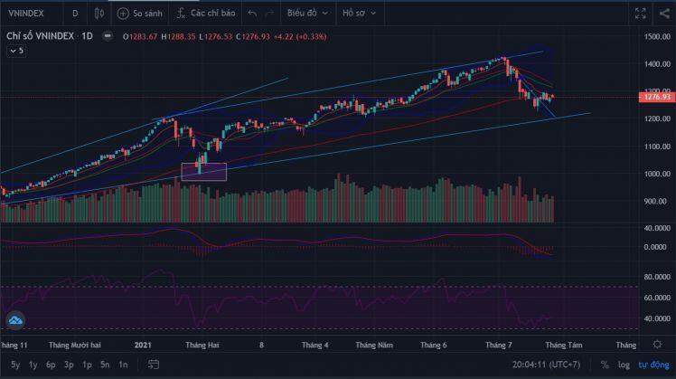Open the chart settings gear icon
676x379 pixels.
[657, 345]
